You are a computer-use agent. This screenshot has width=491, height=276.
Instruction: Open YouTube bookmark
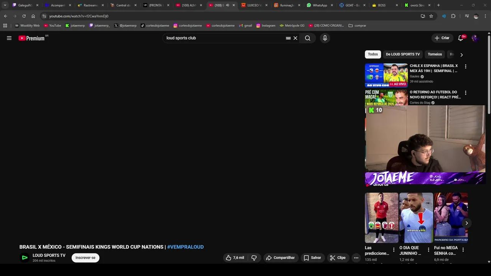[x=52, y=26]
